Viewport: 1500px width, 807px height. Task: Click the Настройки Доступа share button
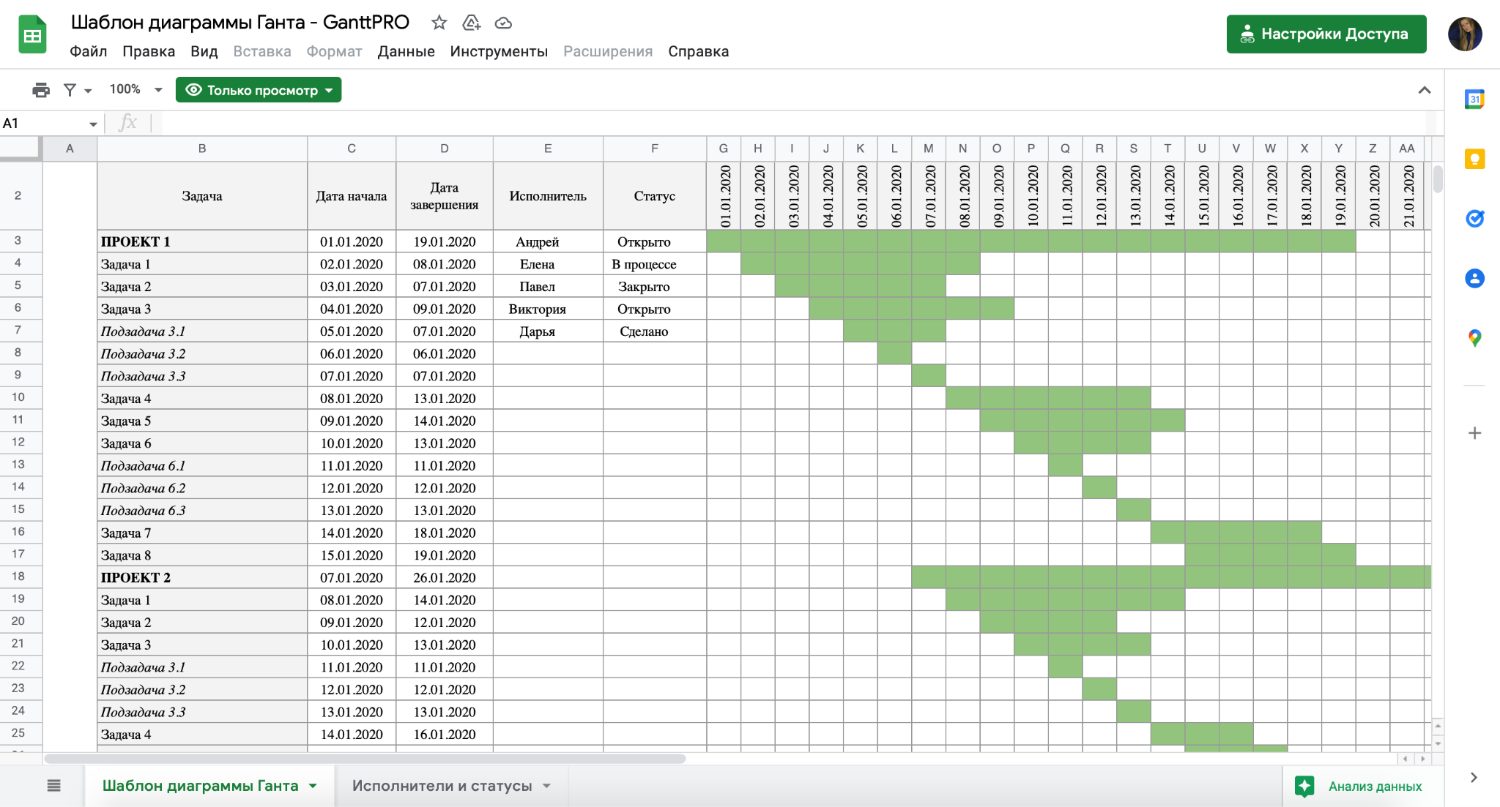point(1326,34)
